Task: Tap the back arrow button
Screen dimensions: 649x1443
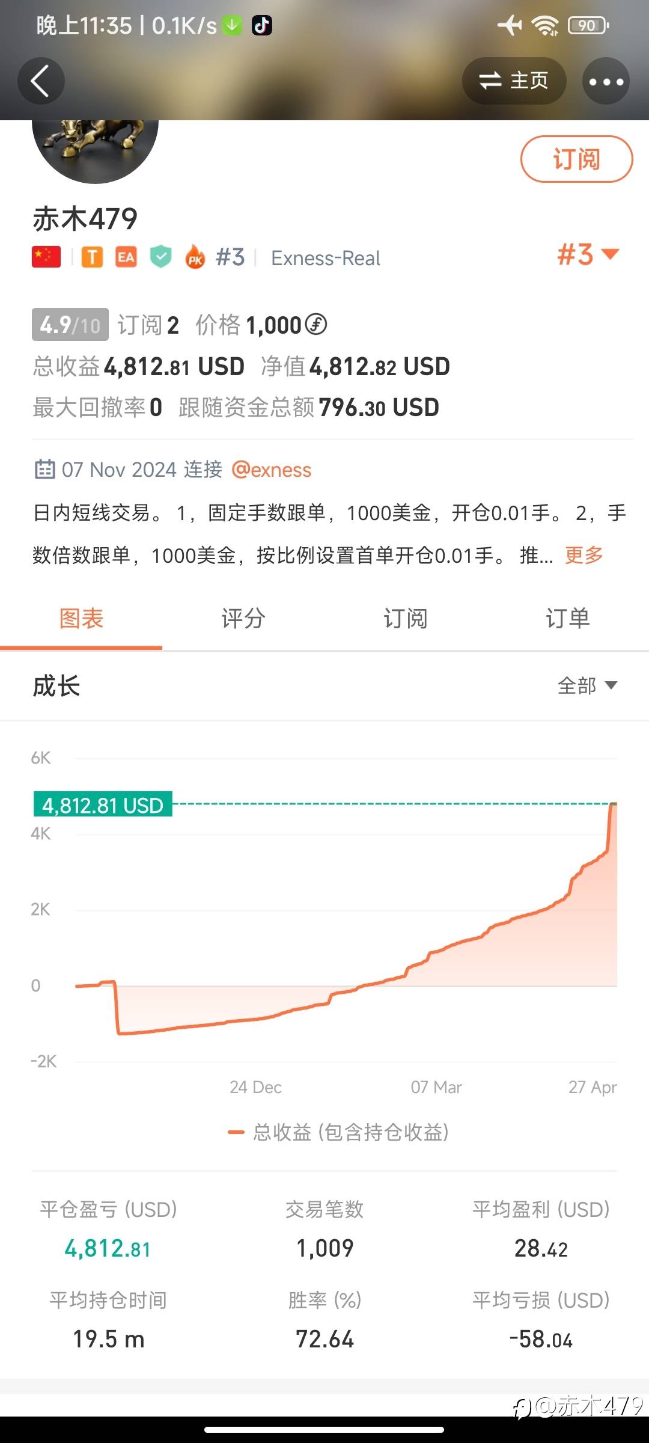Action: [x=41, y=81]
